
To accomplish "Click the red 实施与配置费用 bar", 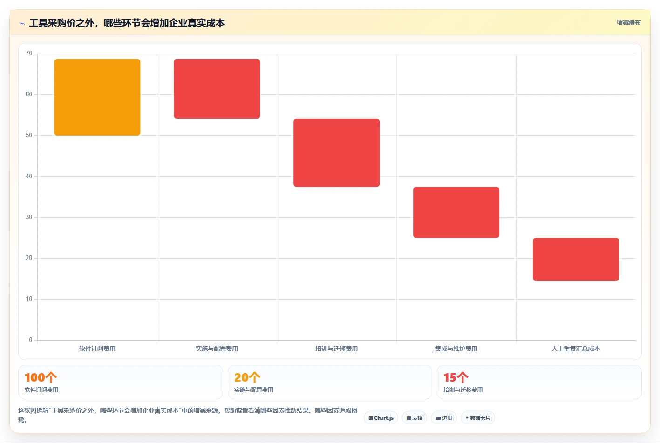I will pos(217,89).
